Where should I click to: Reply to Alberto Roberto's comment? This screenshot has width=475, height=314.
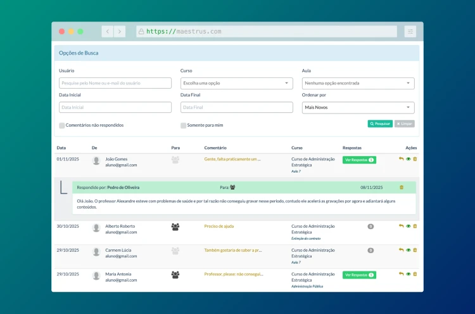click(401, 226)
